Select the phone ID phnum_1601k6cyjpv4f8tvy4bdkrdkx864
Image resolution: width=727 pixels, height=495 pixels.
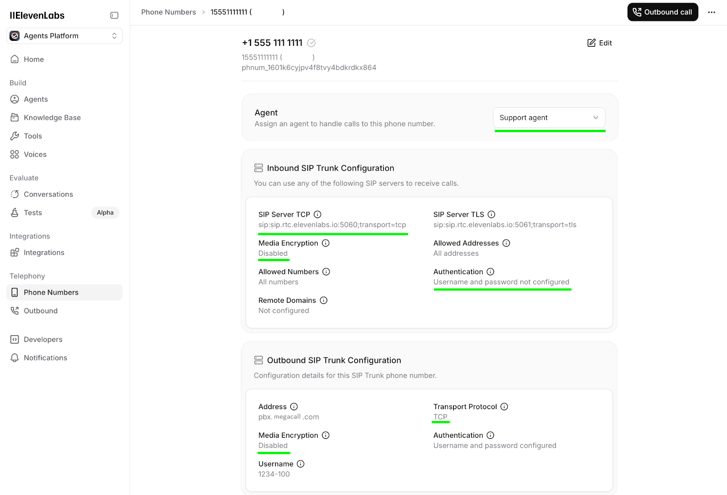(309, 67)
